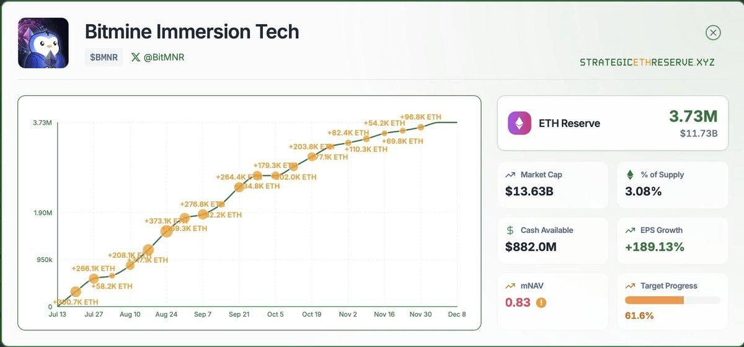The image size is (744, 347).
Task: Click the +96.8K ETH data point
Action: pyautogui.click(x=421, y=127)
